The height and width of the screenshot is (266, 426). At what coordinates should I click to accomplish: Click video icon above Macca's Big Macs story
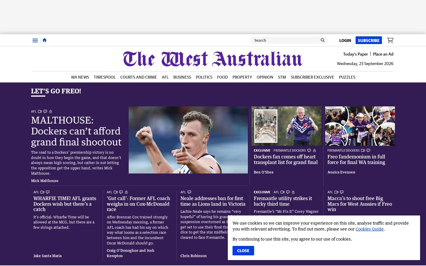[x=336, y=192]
